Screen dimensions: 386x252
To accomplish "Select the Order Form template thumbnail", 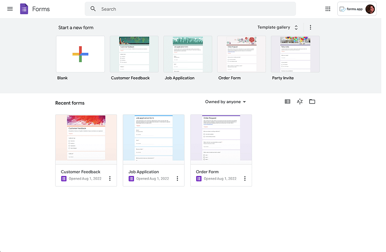I will click(x=241, y=54).
